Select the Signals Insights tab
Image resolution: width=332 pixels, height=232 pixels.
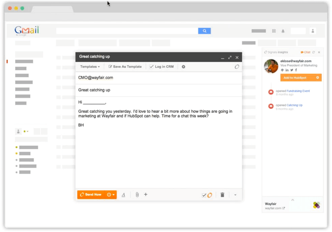[276, 52]
